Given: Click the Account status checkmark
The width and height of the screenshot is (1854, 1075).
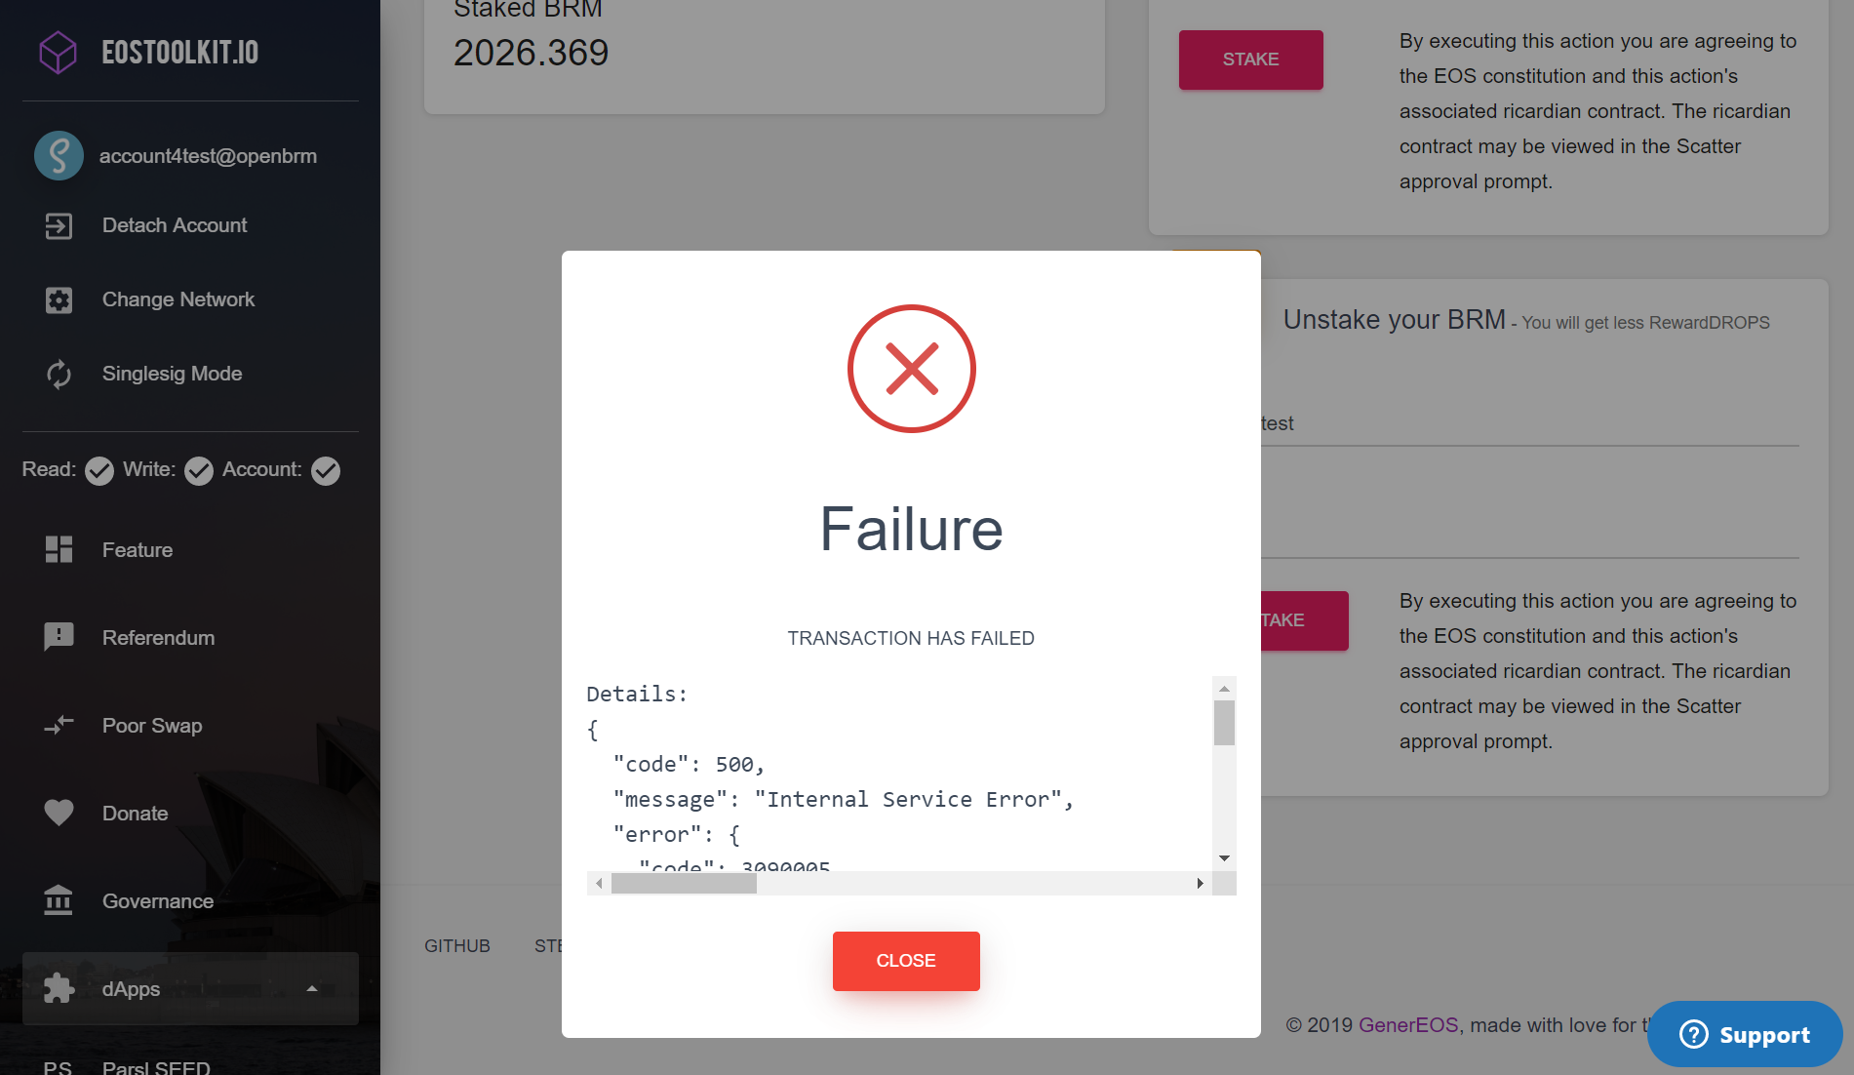Looking at the screenshot, I should click(326, 471).
